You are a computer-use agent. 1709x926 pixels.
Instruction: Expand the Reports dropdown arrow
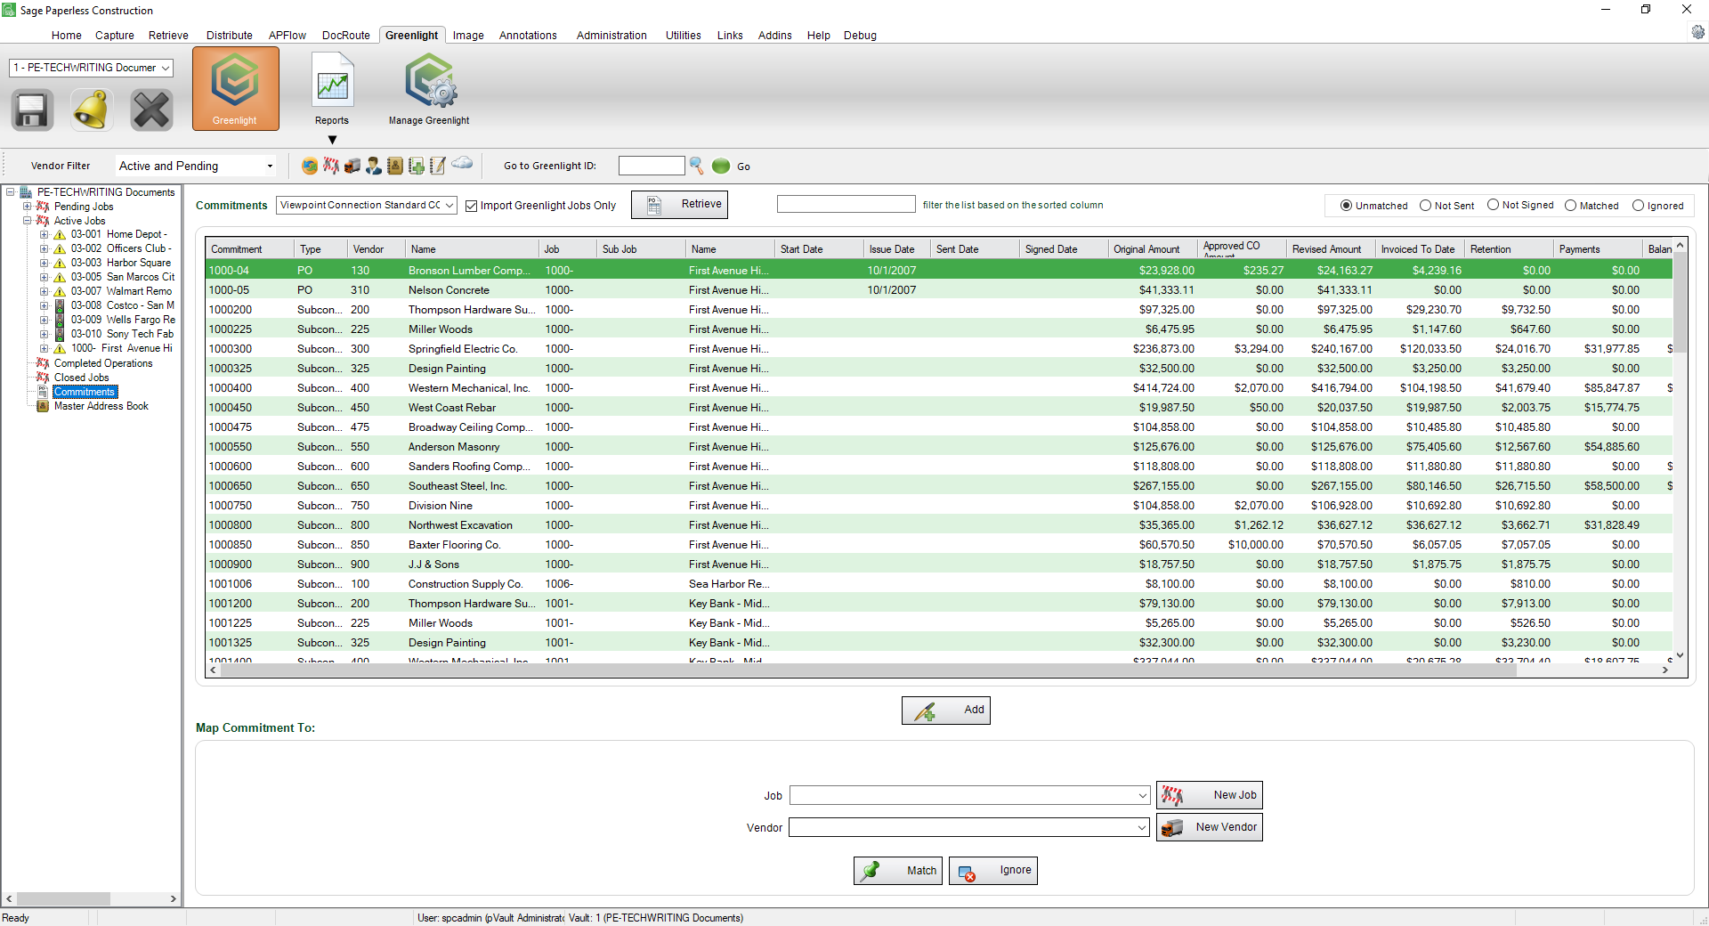[x=332, y=140]
